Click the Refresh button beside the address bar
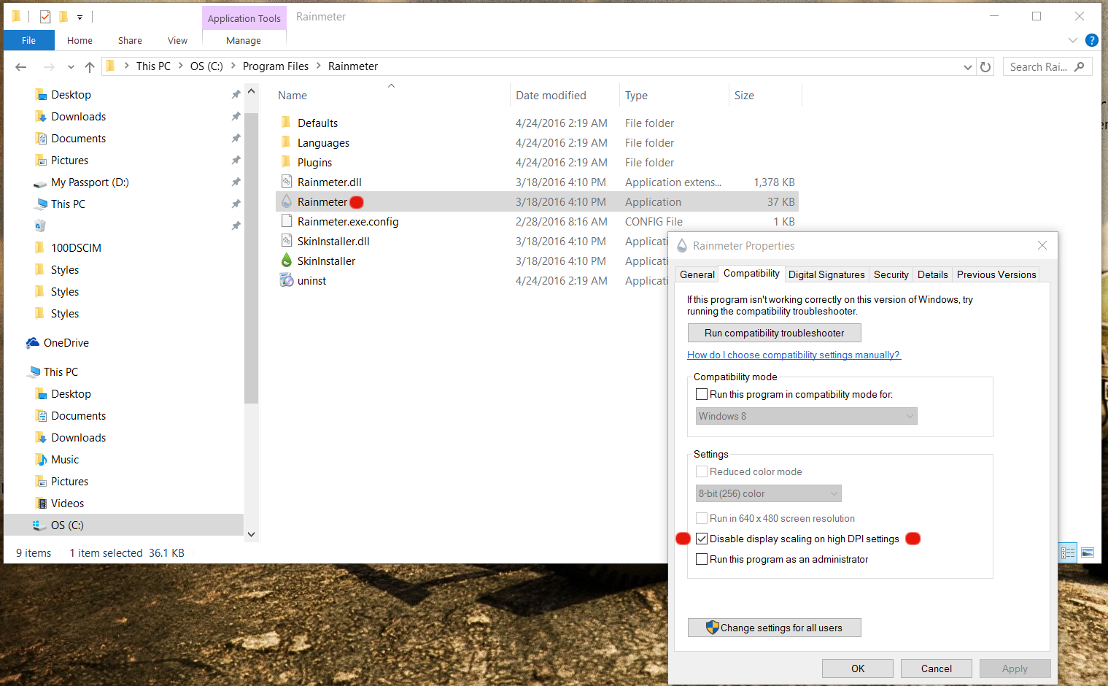This screenshot has height=686, width=1108. pos(985,67)
